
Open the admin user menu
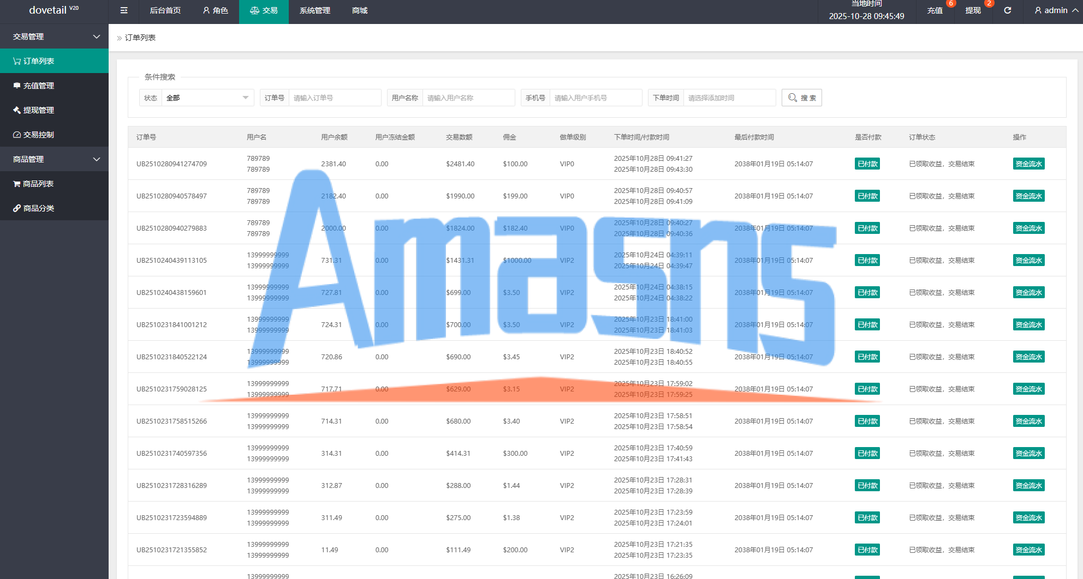click(1056, 10)
